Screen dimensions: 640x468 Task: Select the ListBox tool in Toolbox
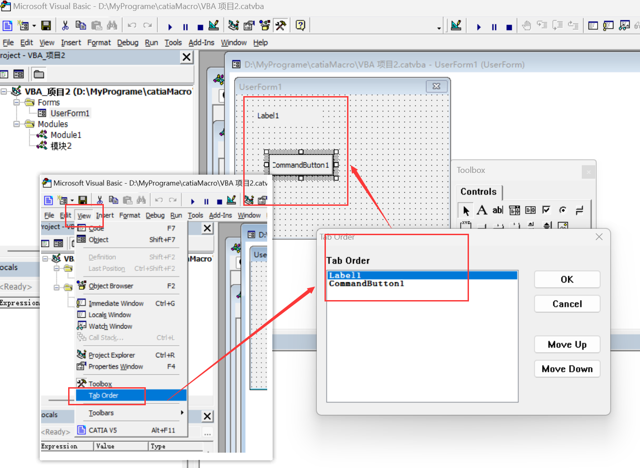[x=530, y=210]
